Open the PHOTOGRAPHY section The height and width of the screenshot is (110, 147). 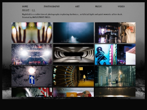[x=52, y=7]
